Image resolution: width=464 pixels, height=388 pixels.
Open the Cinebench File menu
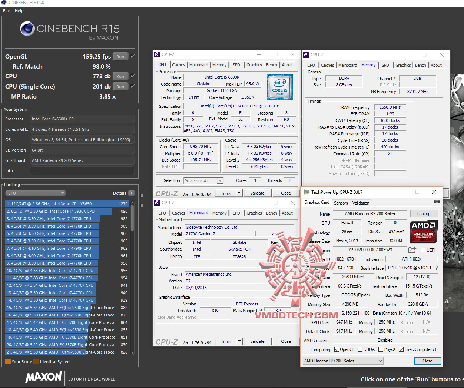click(x=6, y=11)
